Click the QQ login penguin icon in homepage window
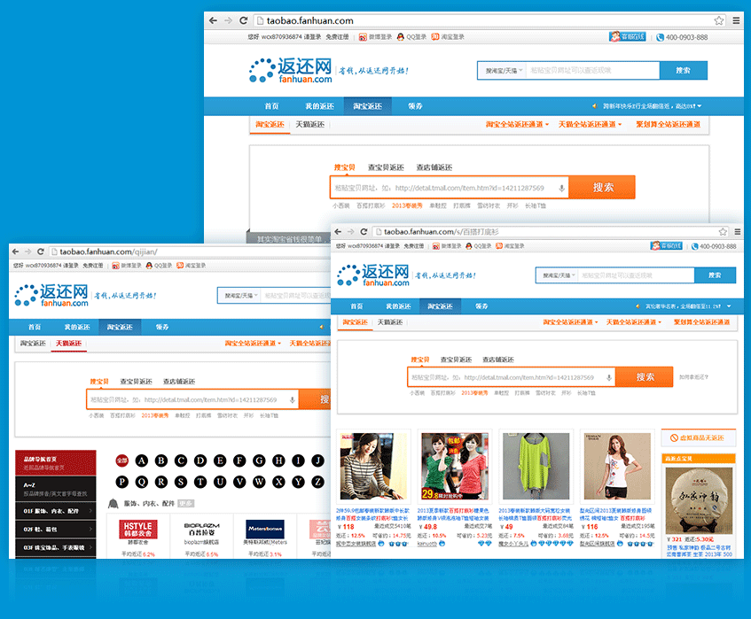 tap(401, 37)
